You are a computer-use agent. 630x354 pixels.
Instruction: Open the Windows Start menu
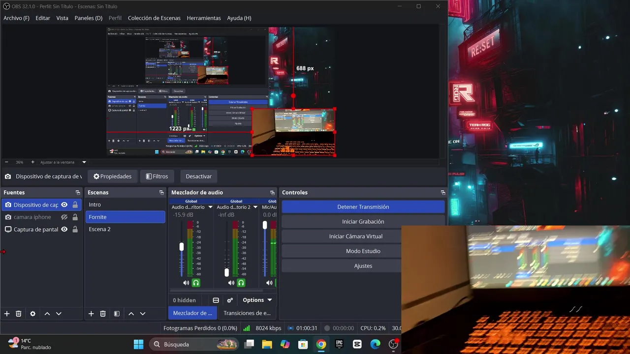click(139, 344)
